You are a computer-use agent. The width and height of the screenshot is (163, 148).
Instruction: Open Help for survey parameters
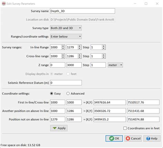pyautogui.click(x=152, y=138)
